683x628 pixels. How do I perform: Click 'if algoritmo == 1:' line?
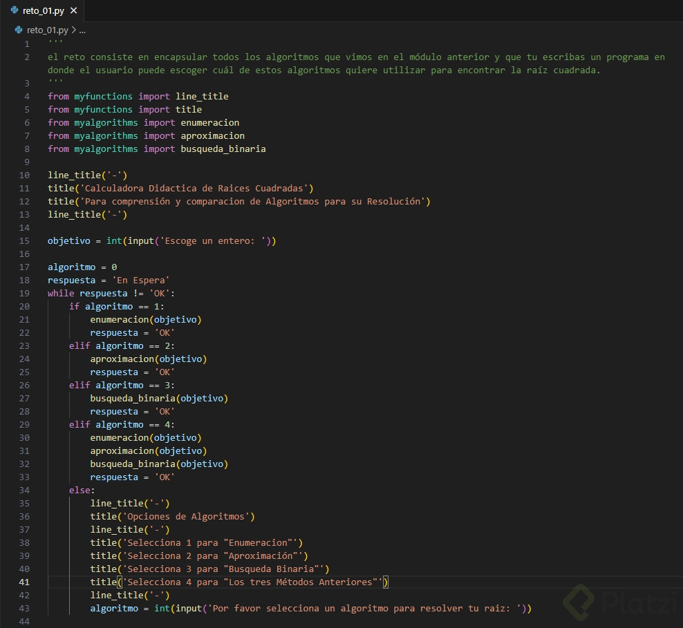[117, 306]
